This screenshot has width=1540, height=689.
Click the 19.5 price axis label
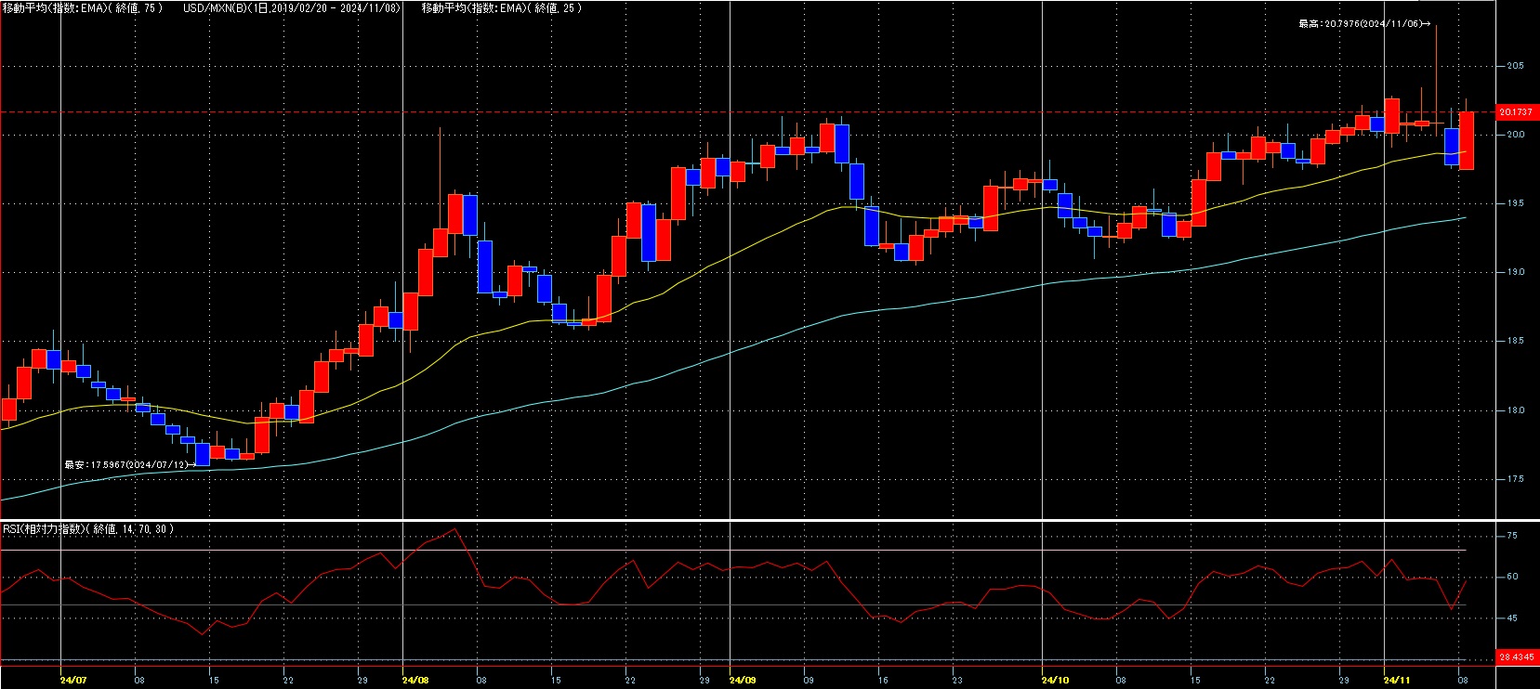1516,203
